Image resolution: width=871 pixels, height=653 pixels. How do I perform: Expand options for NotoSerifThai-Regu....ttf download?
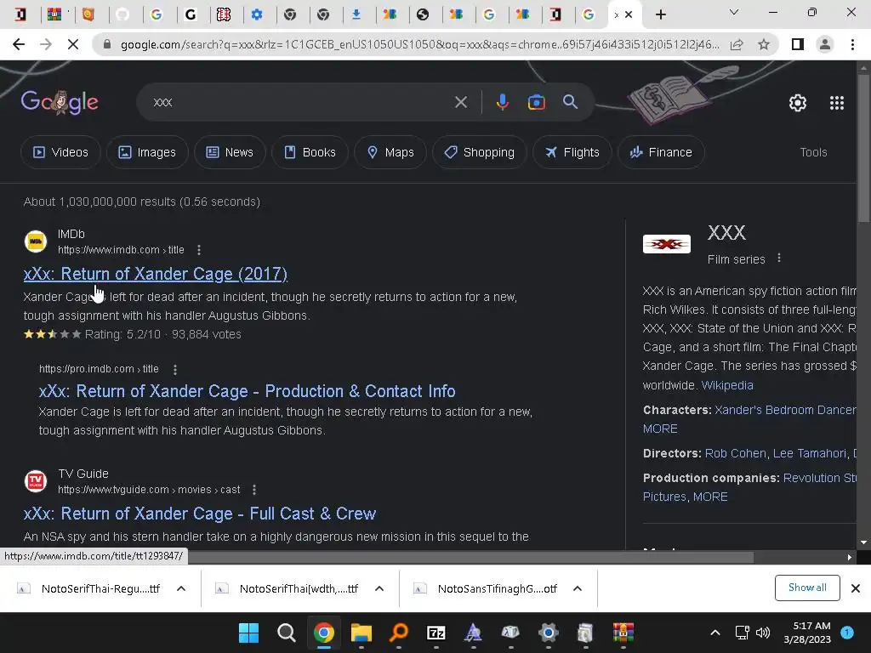point(181,588)
